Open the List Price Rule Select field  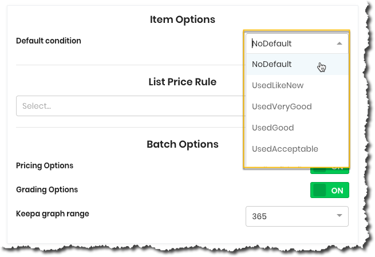131,106
